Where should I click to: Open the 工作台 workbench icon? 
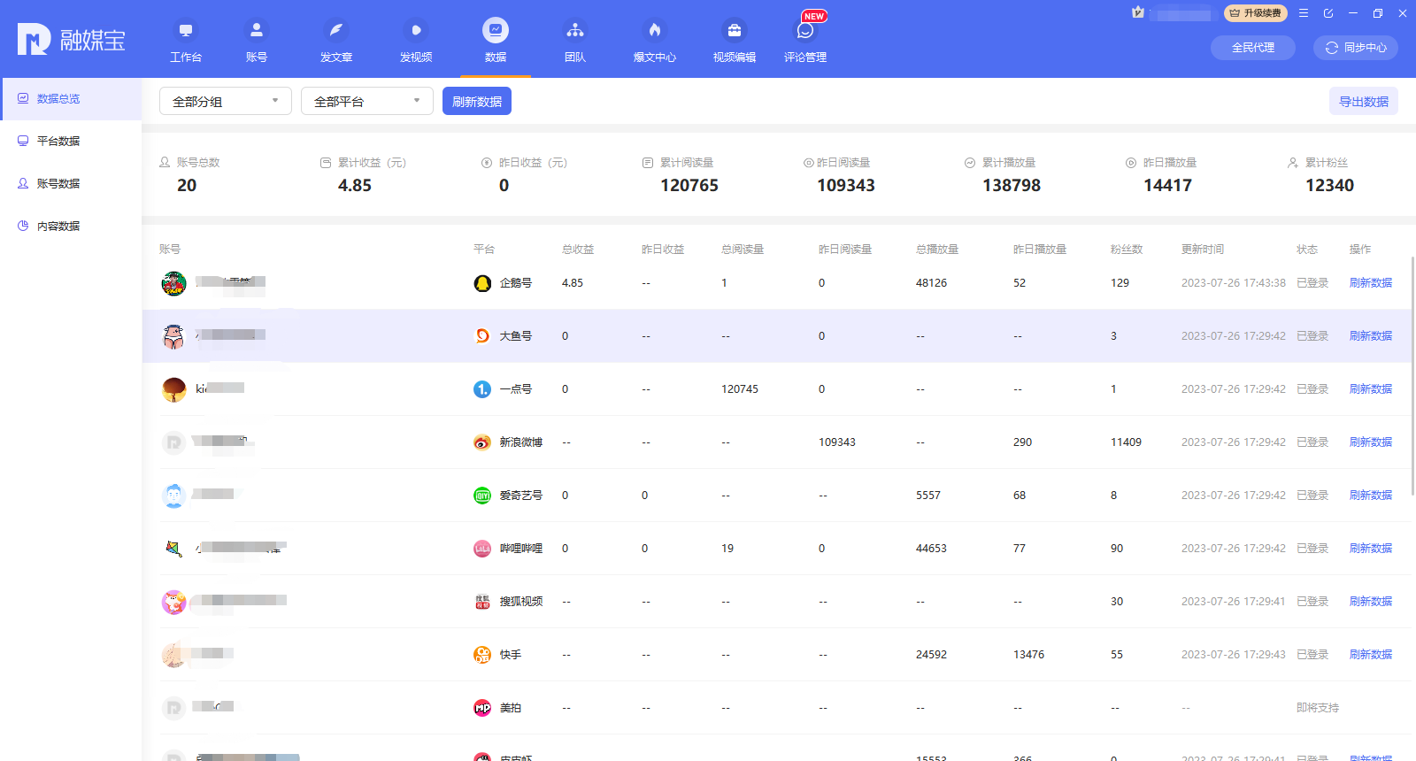[186, 31]
